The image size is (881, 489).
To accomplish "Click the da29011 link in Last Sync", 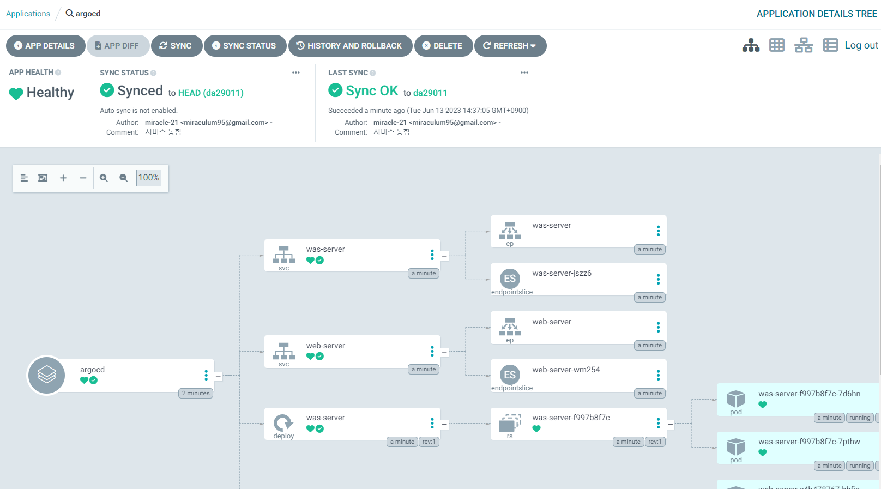I will (430, 93).
